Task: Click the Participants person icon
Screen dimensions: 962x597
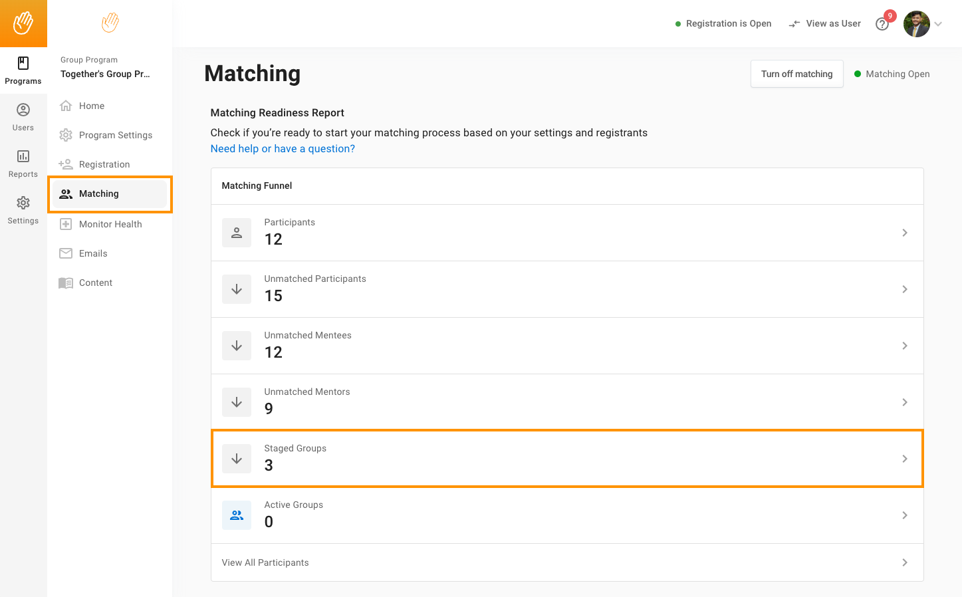Action: (237, 233)
